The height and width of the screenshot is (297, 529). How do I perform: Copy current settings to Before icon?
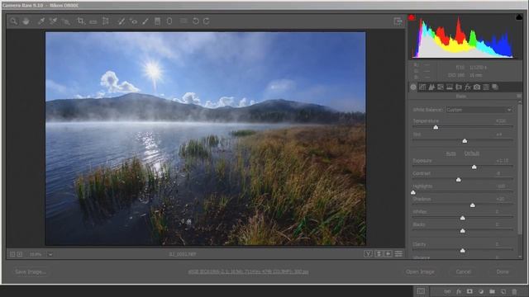coord(388,254)
